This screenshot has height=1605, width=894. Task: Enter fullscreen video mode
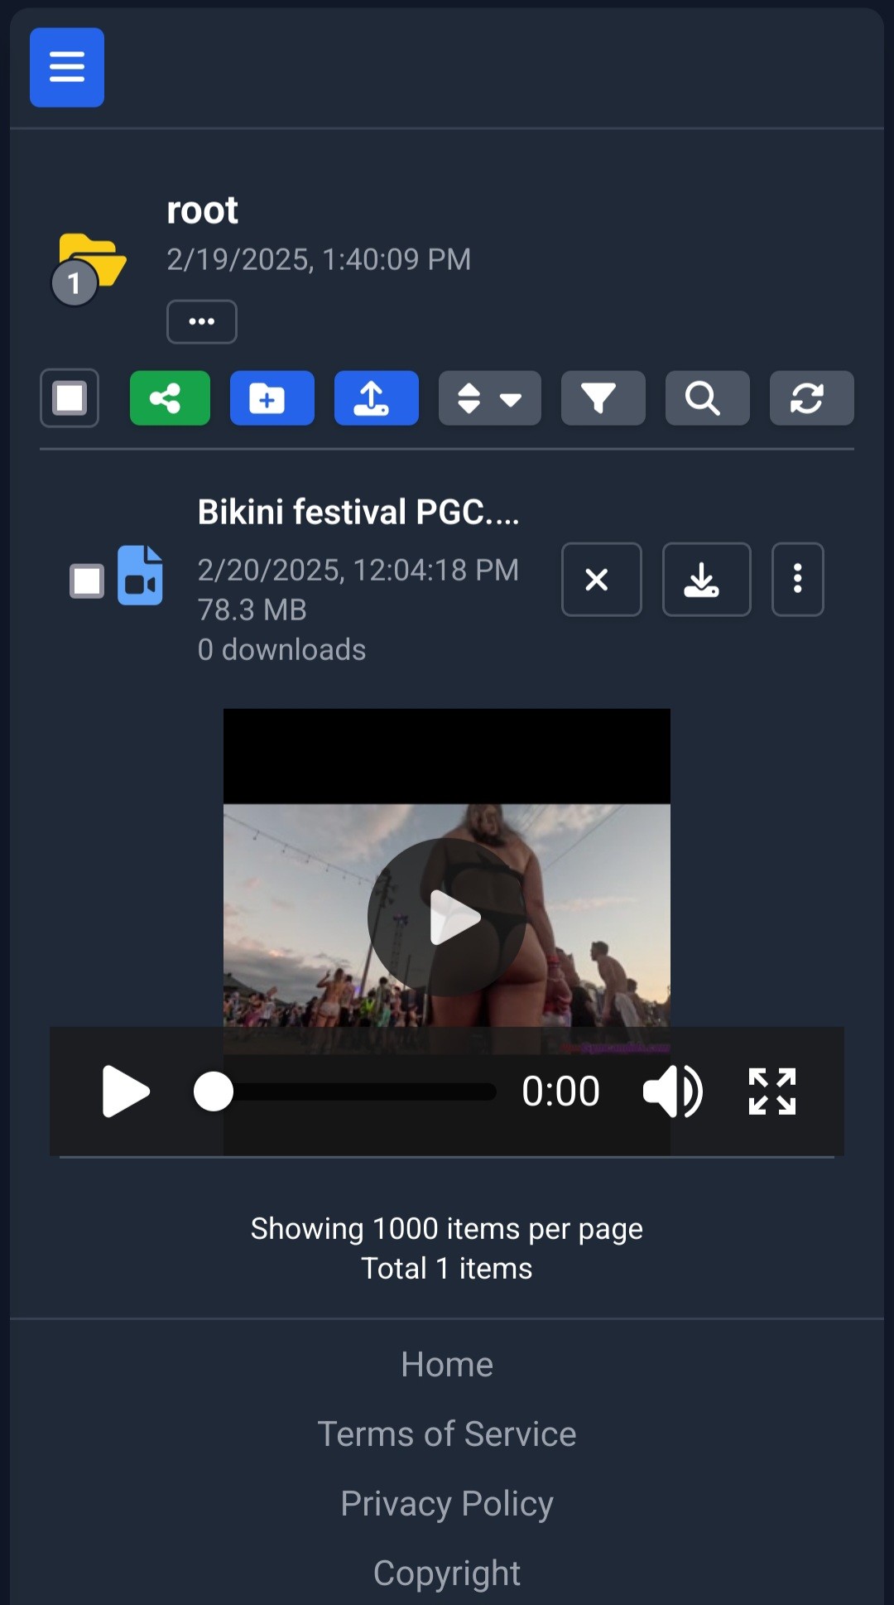(771, 1092)
